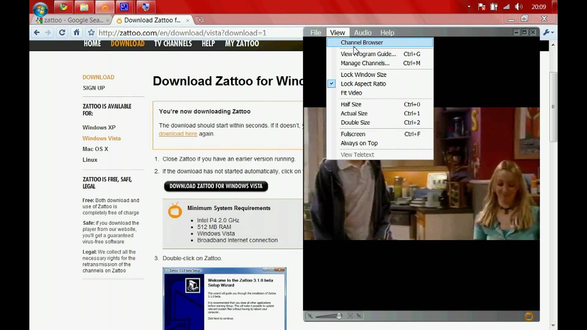Choose Channel Browser menu entry
Viewport: 587px width, 330px height.
tap(380, 43)
